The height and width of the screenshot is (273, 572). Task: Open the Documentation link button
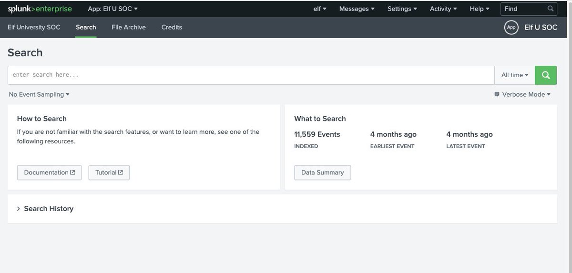[x=50, y=172]
